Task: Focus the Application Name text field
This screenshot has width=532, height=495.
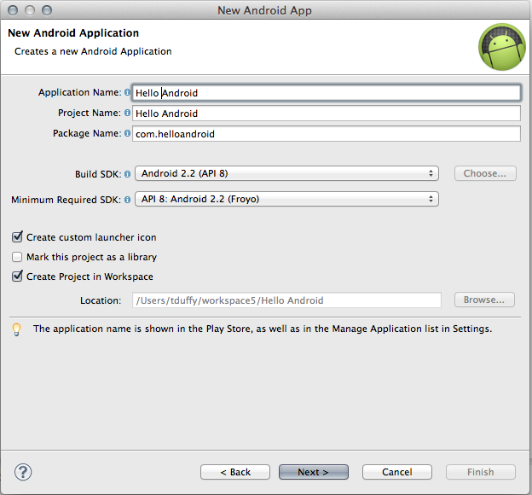Action: coord(326,93)
